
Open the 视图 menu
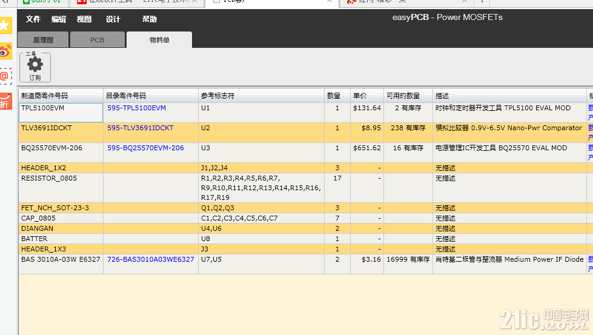tap(84, 19)
